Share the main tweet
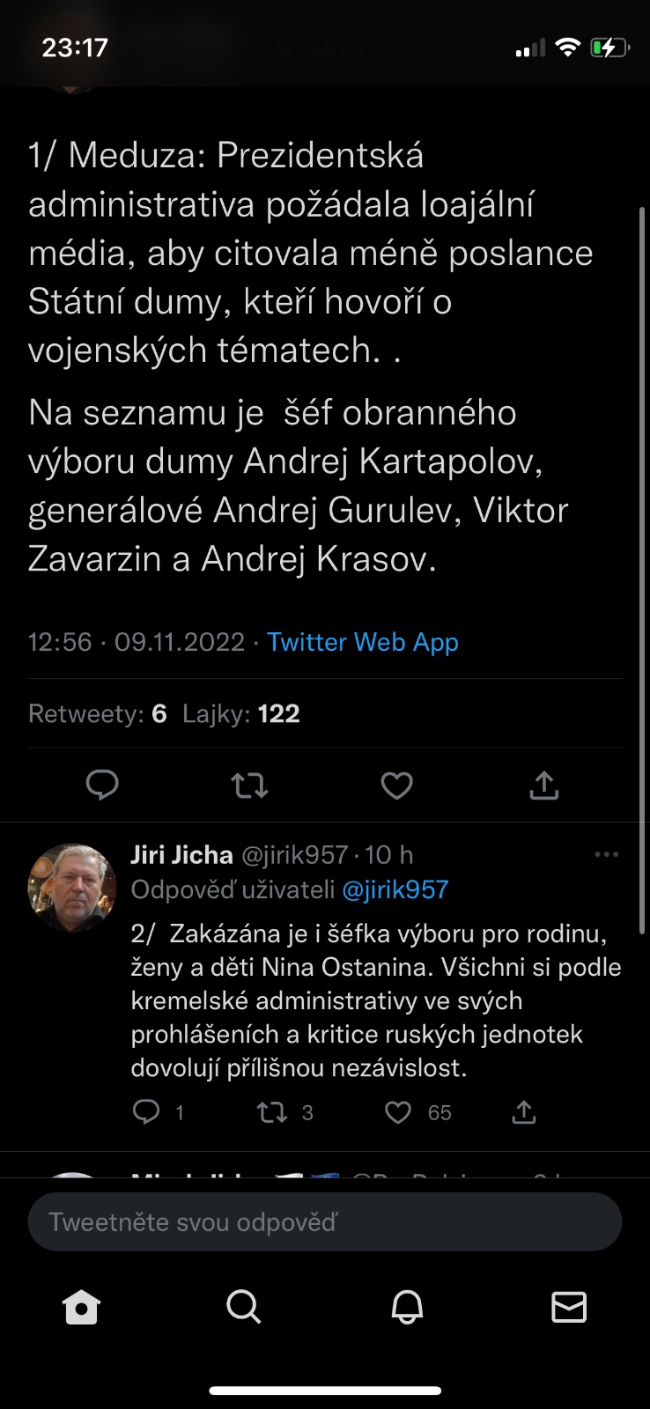Screen dimensions: 650x1409 pos(543,784)
